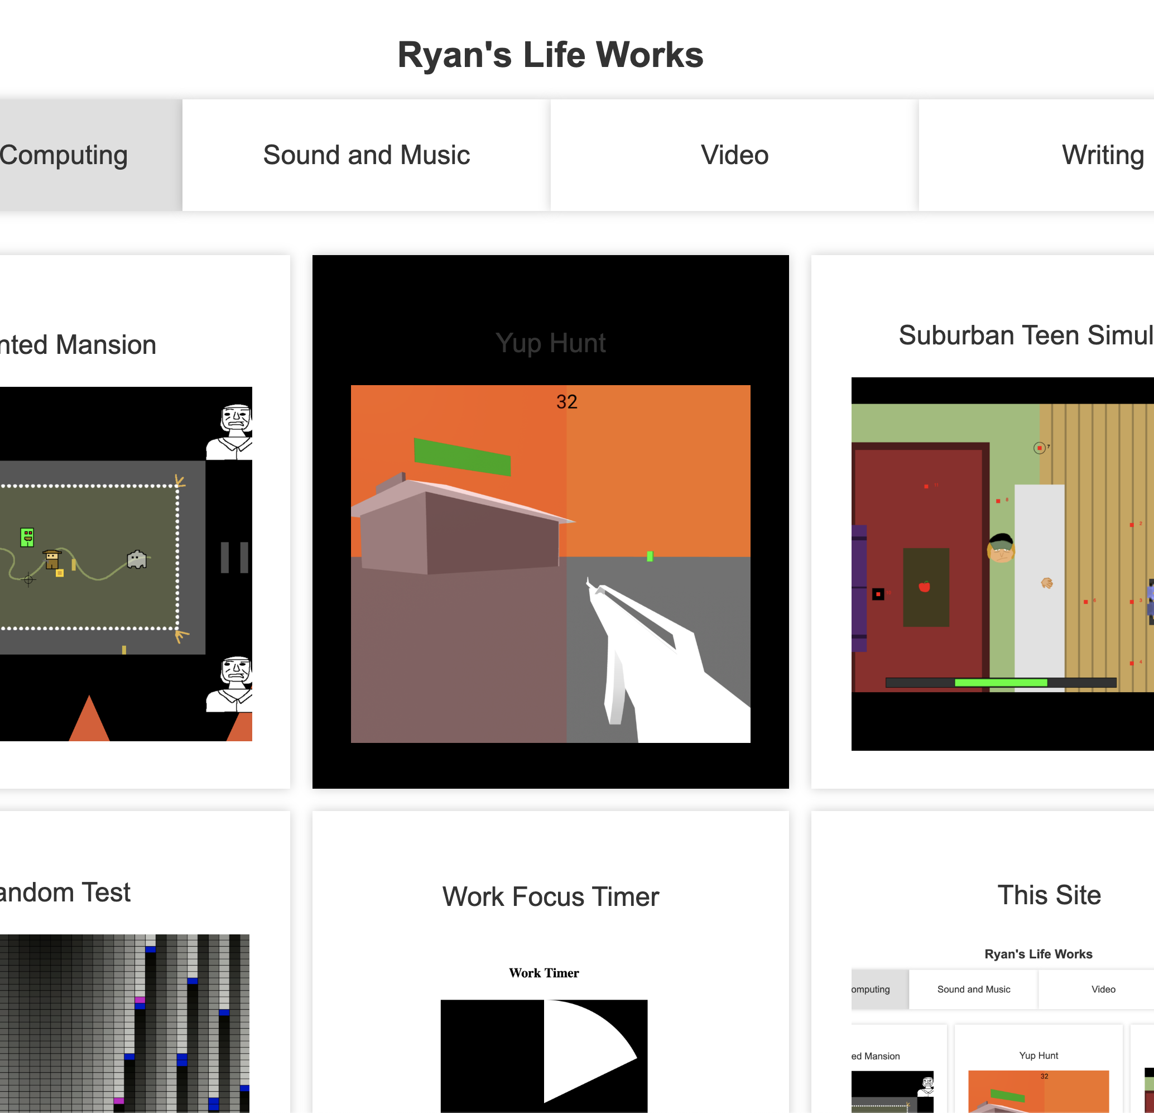Click the Suburban Teen Simulator title
The image size is (1154, 1113).
pyautogui.click(x=1026, y=335)
